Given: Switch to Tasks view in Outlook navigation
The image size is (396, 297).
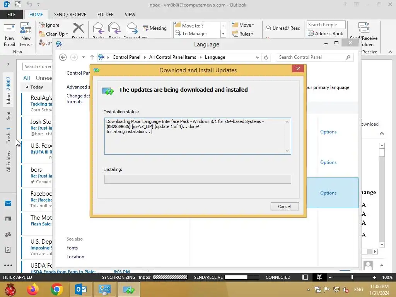Looking at the screenshot, I should pos(8,250).
